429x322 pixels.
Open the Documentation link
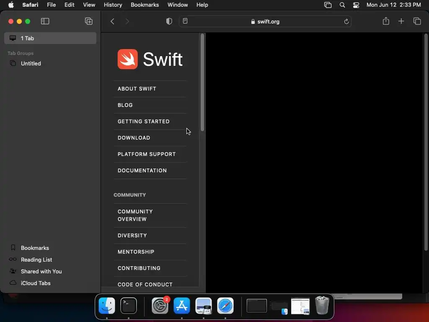tap(142, 170)
